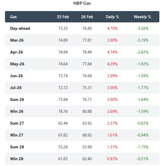Click the "25 Feb" column header
Image resolution: width=162 pixels, height=166 pixels.
point(63,17)
